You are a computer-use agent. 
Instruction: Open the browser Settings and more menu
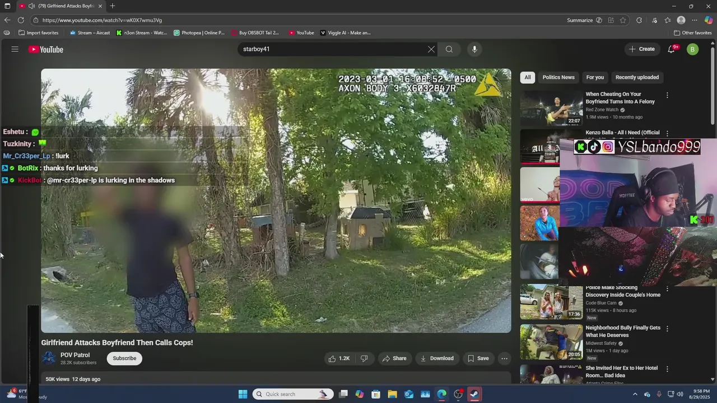(x=695, y=20)
